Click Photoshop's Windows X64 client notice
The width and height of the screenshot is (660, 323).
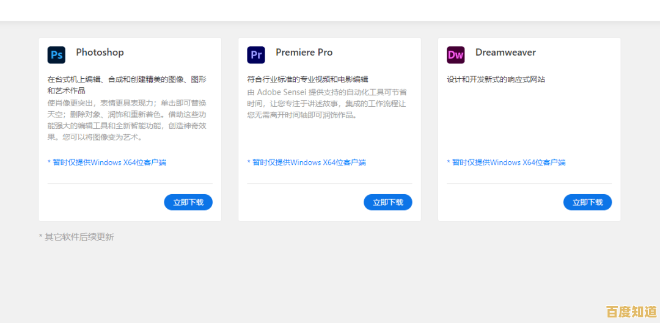click(107, 162)
